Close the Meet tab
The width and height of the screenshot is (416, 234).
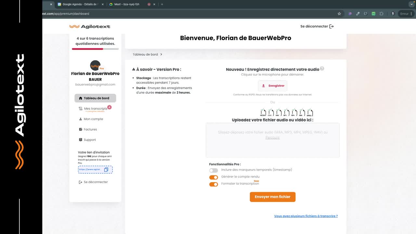click(154, 4)
